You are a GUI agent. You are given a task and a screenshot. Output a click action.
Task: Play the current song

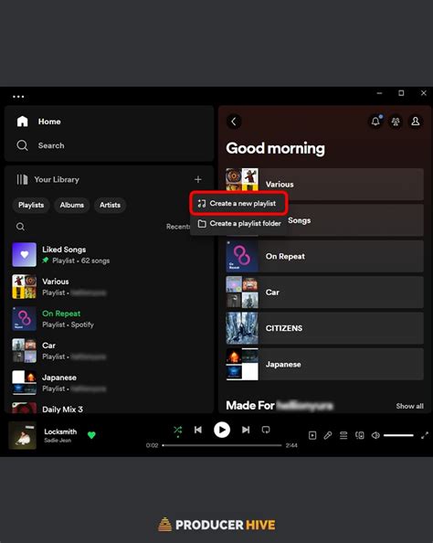[x=222, y=430]
